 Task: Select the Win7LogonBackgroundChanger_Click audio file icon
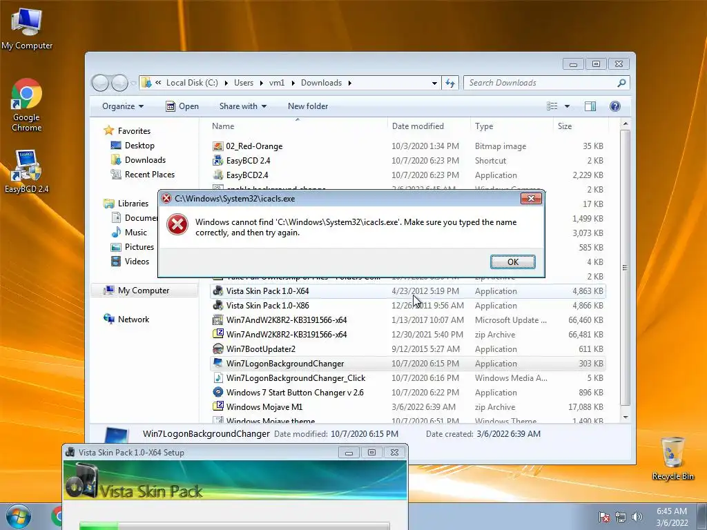point(217,377)
